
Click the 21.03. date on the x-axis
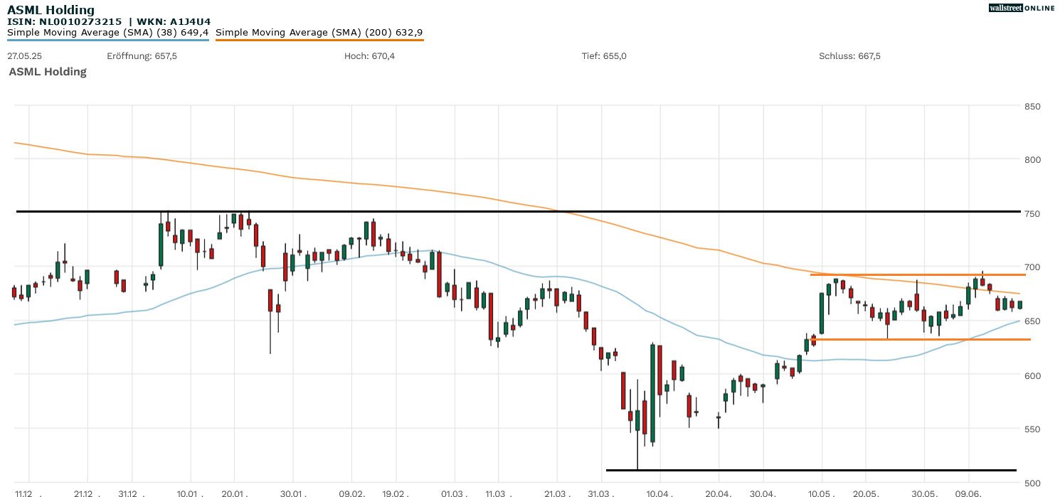click(x=557, y=493)
